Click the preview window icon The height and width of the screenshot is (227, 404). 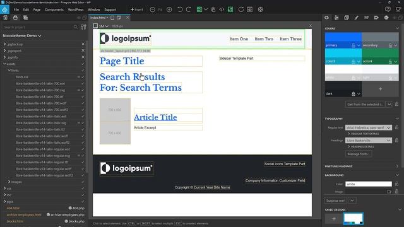(x=250, y=9)
